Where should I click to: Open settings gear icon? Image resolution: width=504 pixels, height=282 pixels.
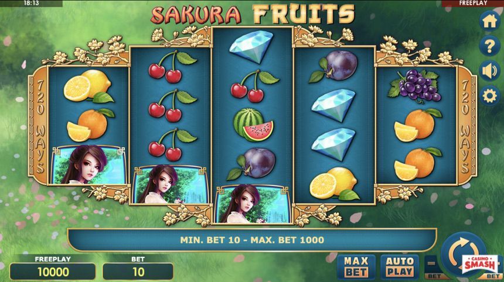(489, 96)
